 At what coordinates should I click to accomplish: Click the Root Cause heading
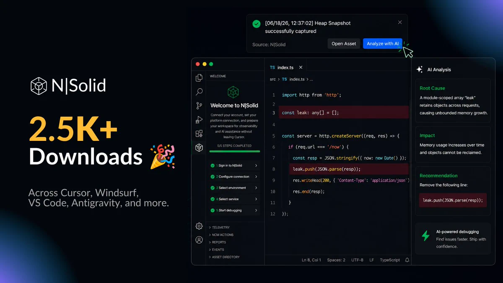coord(432,88)
